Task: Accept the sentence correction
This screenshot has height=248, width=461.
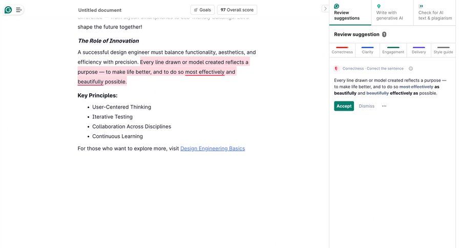Action: [x=344, y=106]
